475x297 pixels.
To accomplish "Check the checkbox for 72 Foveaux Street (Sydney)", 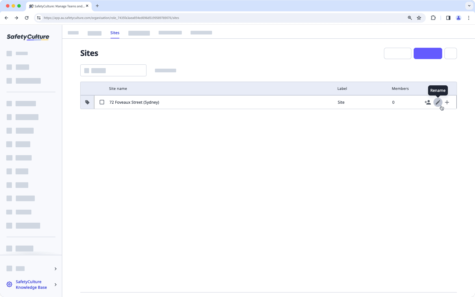I will [102, 102].
